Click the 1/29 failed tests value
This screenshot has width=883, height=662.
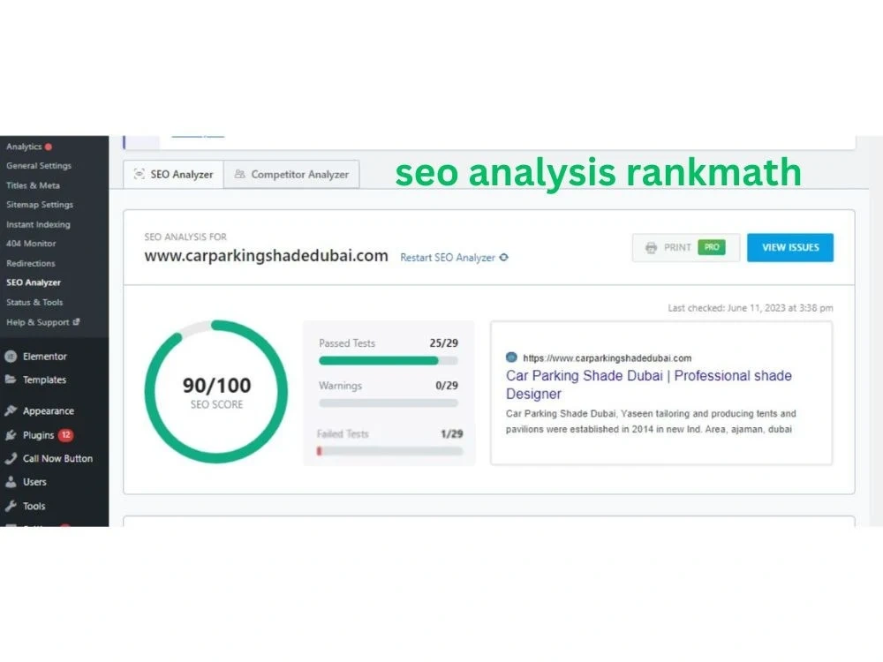tap(451, 434)
